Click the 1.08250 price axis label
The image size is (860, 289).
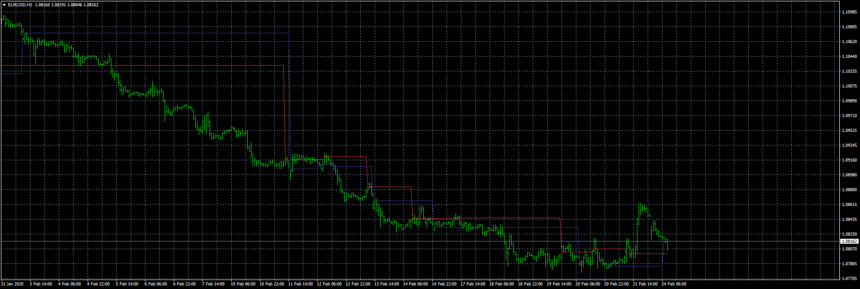850,234
